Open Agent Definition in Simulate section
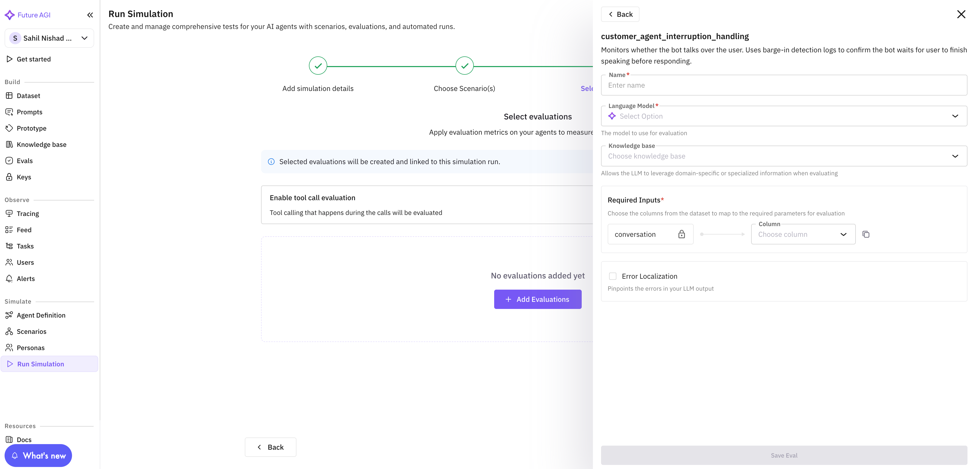Screen dimensions: 969x469 coord(41,316)
